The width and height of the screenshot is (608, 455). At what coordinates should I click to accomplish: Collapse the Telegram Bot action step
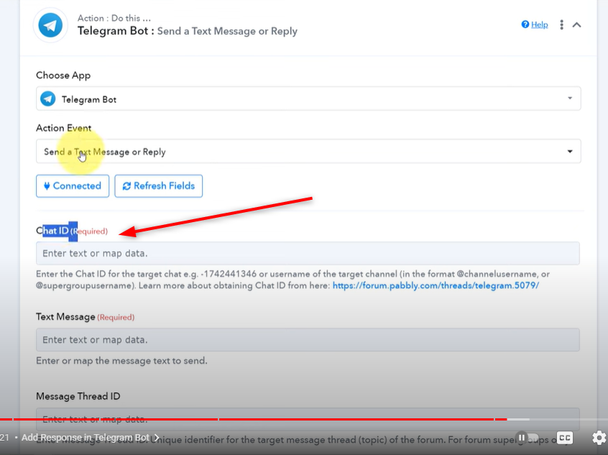tap(576, 25)
